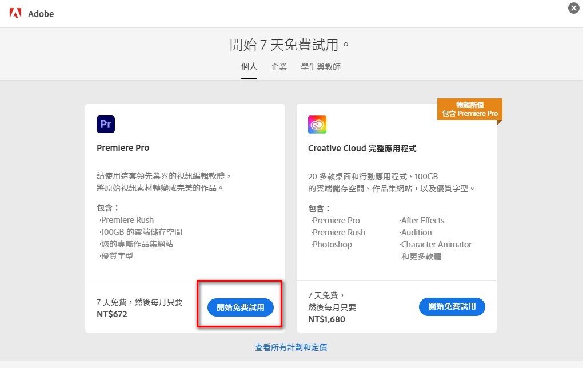
Task: Open the 查看所有計劃和定價 link
Action: tap(291, 347)
